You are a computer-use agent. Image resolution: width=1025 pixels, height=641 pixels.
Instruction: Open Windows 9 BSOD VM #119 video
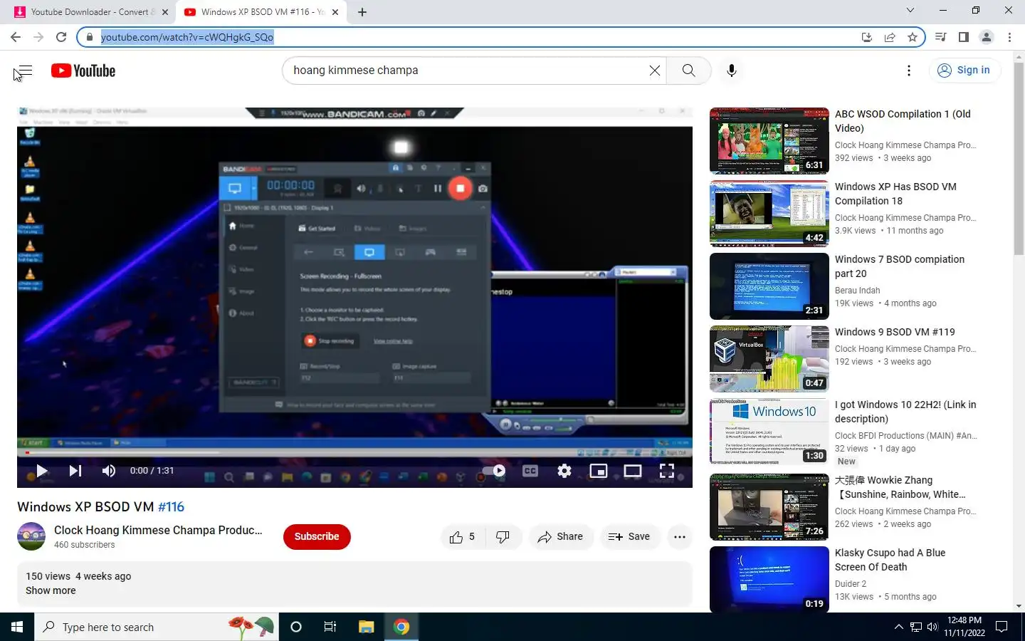(x=895, y=332)
